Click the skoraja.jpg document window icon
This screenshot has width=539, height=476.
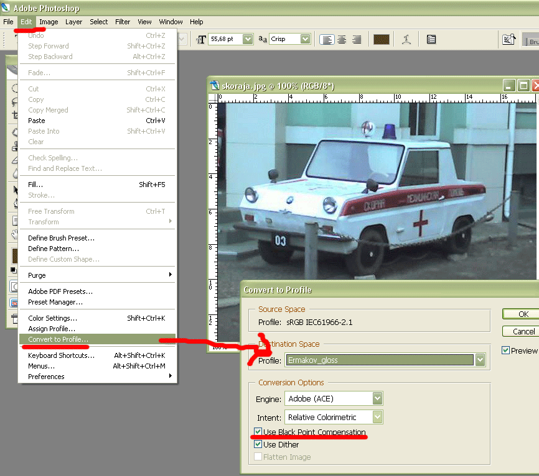pyautogui.click(x=215, y=85)
